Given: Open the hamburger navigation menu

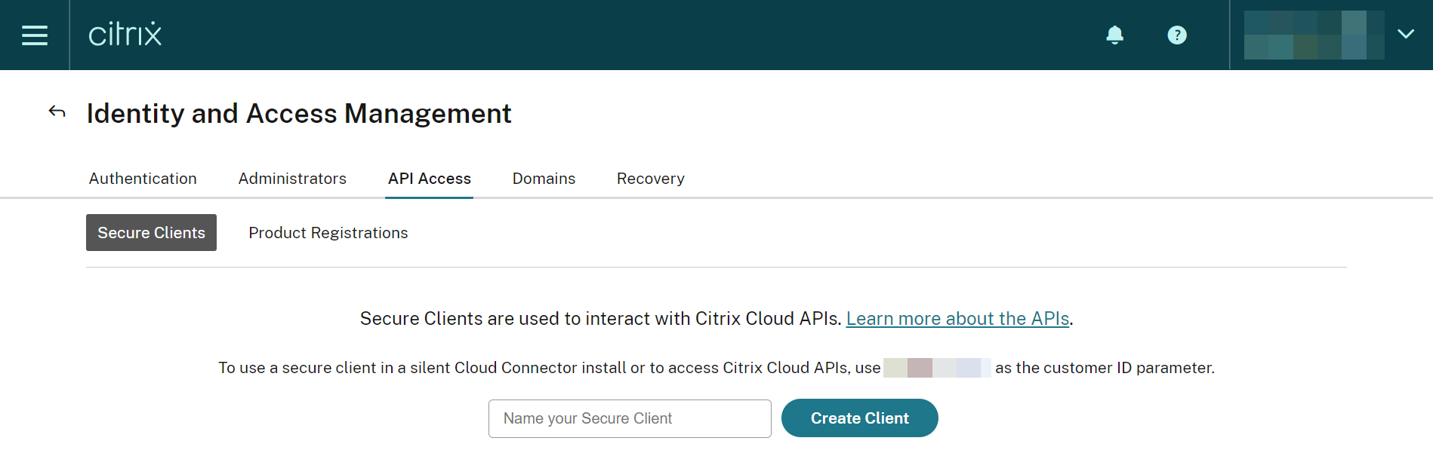Looking at the screenshot, I should tap(35, 35).
